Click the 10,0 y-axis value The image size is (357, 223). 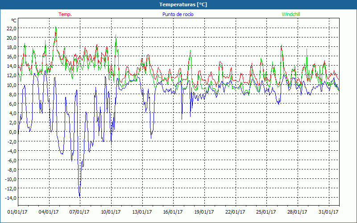click(12, 85)
